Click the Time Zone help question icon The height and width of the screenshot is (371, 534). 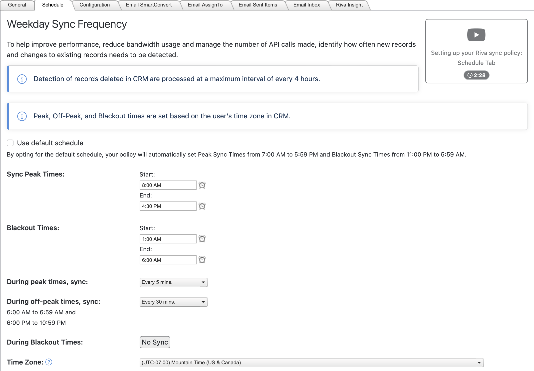(49, 362)
